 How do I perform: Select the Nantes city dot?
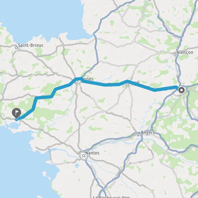83,155
